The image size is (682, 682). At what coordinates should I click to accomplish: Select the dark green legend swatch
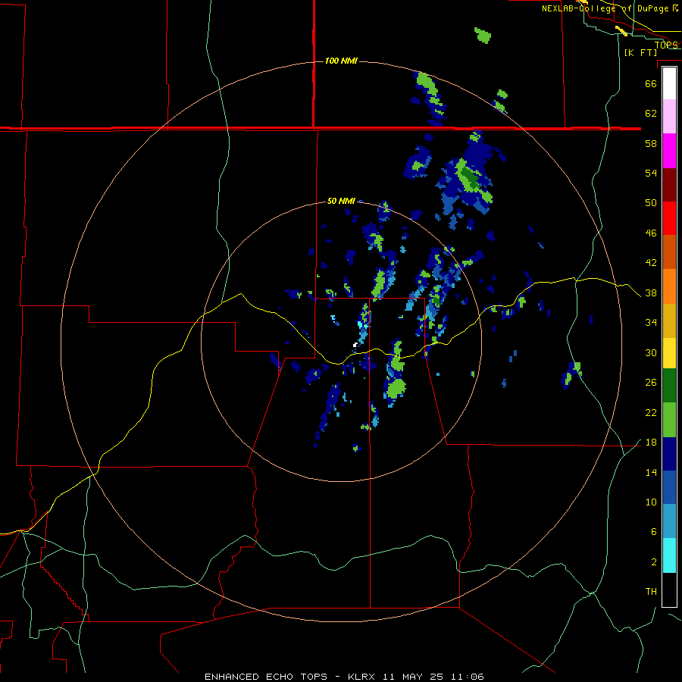point(669,386)
